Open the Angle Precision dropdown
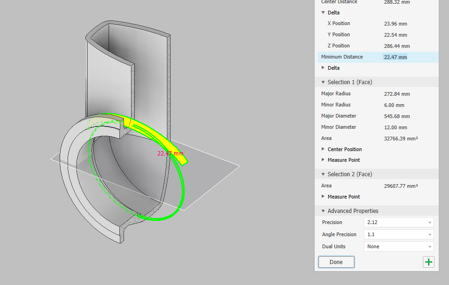Image resolution: width=449 pixels, height=285 pixels. 398,234
